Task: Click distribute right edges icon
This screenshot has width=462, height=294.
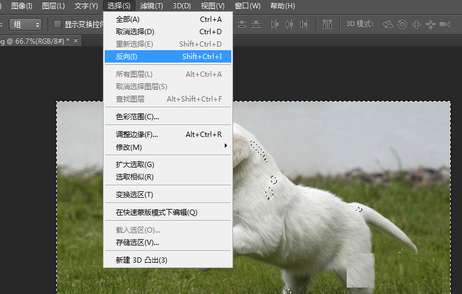Action: point(303,24)
